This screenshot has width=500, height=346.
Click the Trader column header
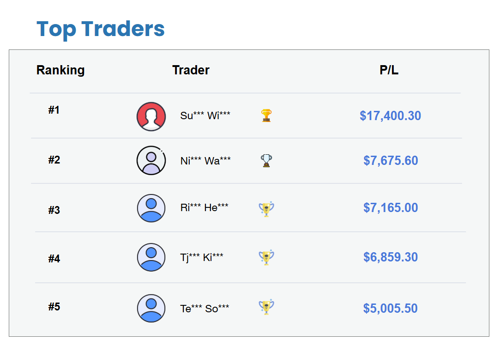(191, 70)
